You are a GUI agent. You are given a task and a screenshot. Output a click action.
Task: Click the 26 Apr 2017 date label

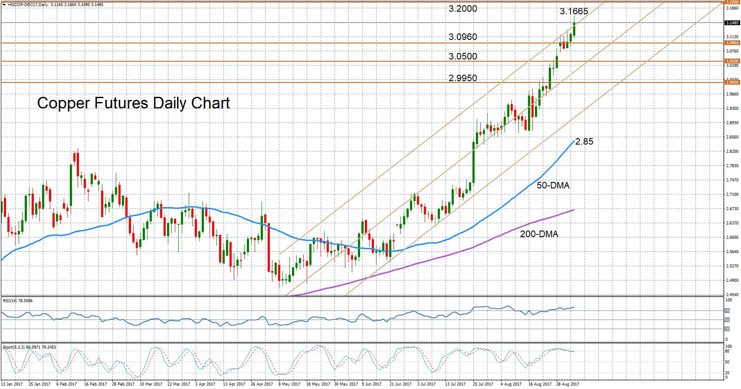[262, 384]
